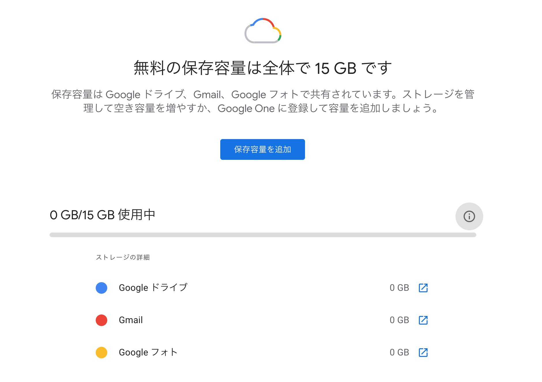Click the 0 GB value for Gmail
The image size is (542, 382).
pyautogui.click(x=399, y=320)
